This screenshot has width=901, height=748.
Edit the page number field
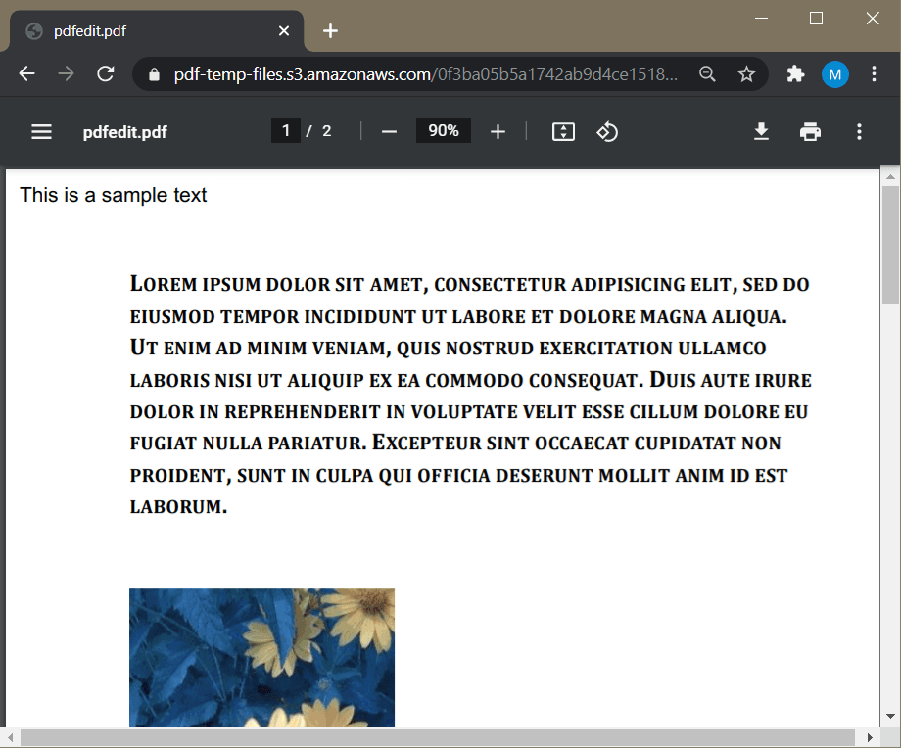click(285, 130)
